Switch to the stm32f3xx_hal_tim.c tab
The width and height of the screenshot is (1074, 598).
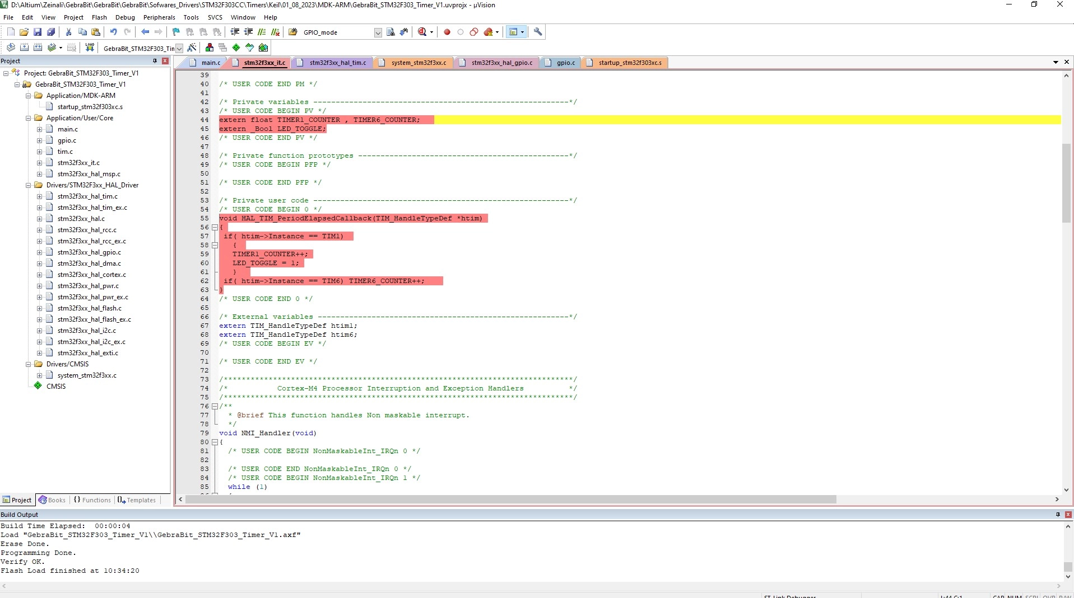332,63
